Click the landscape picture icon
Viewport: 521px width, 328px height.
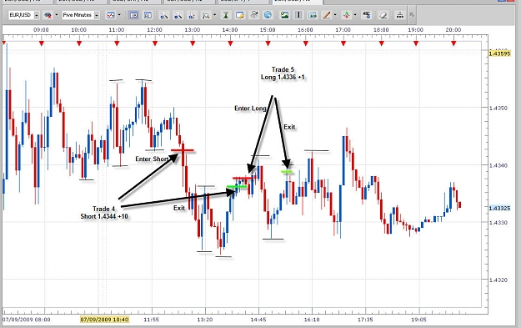pyautogui.click(x=285, y=15)
